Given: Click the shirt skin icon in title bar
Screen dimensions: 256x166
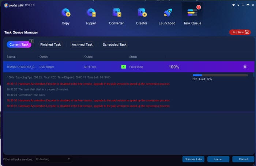Looking at the screenshot, I should pyautogui.click(x=233, y=5).
